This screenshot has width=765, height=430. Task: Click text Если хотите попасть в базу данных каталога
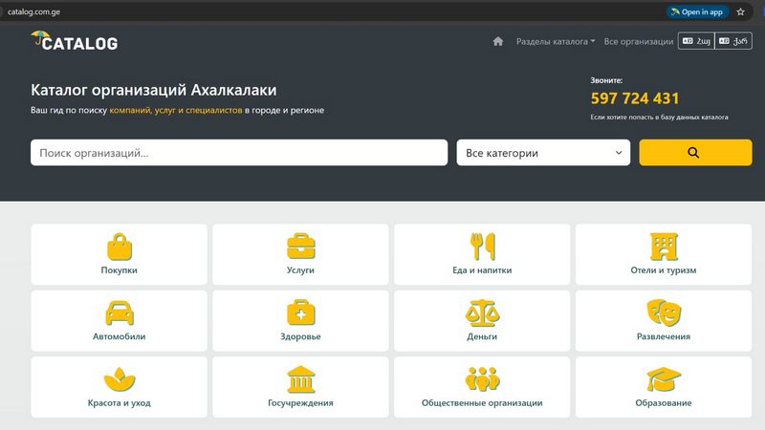[x=659, y=117]
